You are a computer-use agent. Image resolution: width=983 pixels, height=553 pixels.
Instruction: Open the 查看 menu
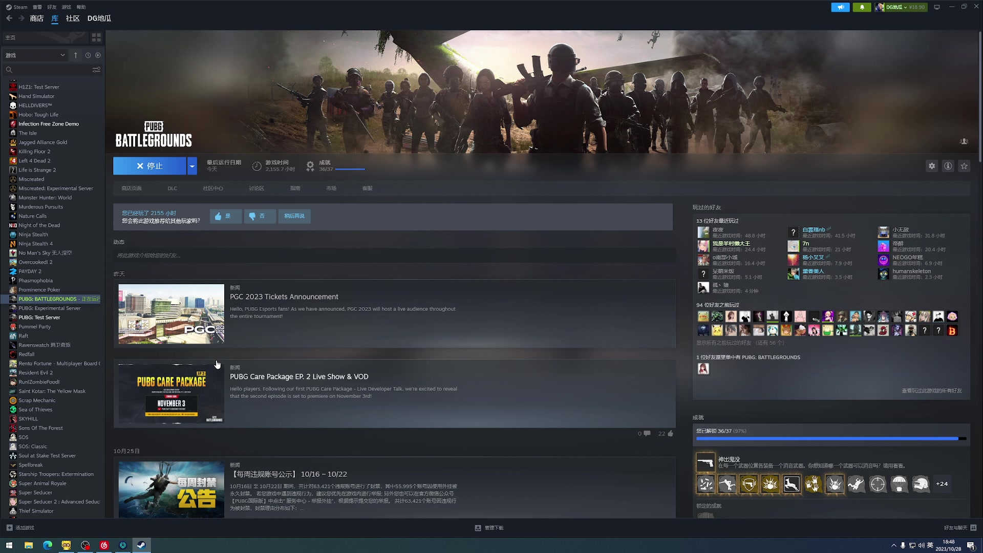tap(37, 7)
